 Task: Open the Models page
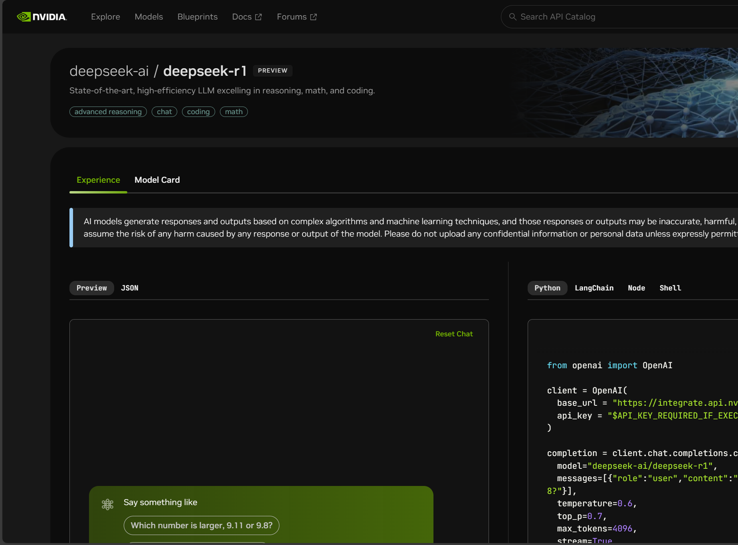(148, 17)
